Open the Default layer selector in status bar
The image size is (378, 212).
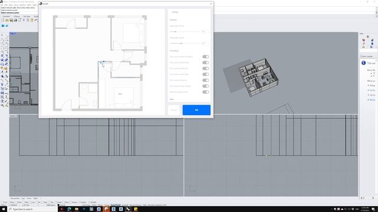coord(61,205)
